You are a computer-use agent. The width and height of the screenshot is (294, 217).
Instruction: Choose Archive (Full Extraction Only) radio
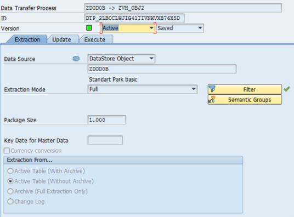(10, 191)
